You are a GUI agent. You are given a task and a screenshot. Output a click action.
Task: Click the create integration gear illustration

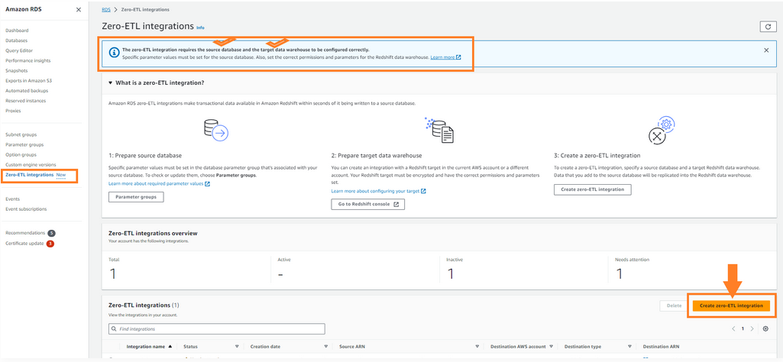point(662,131)
